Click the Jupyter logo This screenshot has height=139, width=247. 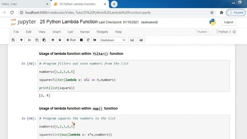23,22
